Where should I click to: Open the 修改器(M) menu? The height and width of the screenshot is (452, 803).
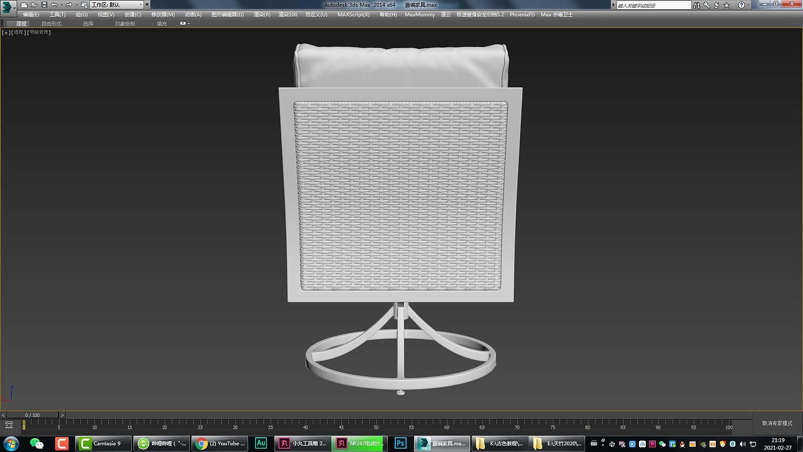[x=163, y=14]
